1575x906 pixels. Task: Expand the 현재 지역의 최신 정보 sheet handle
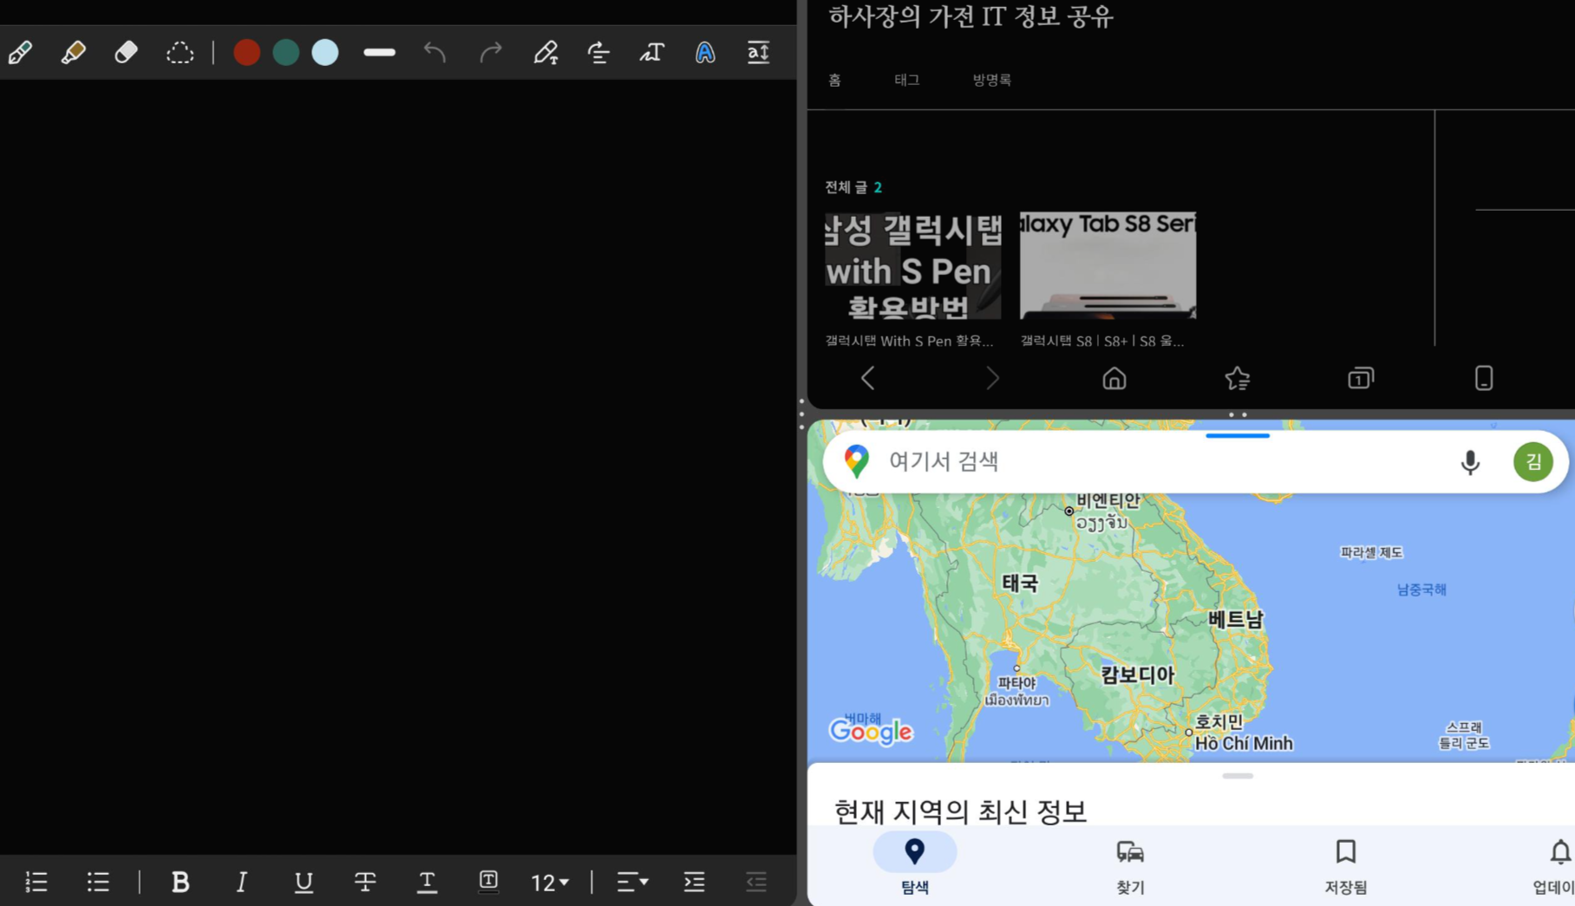point(1238,776)
